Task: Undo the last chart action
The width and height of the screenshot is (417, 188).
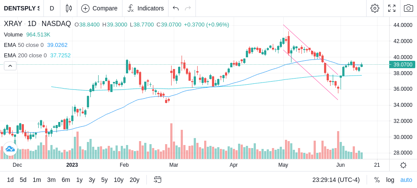Action: [175, 8]
